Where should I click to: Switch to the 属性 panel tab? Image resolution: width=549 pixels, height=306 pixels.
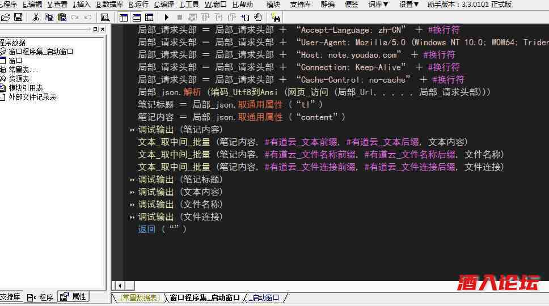point(73,297)
